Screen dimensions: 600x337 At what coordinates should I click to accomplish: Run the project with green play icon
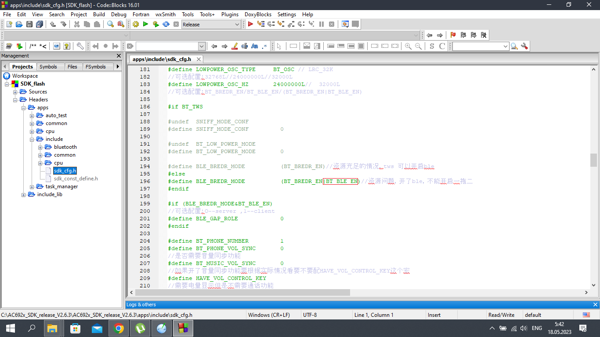tap(145, 24)
